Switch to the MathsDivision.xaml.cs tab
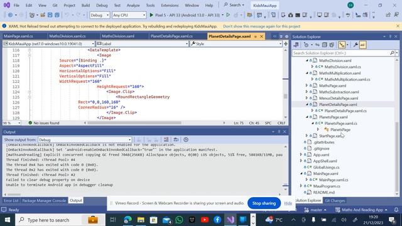Viewport: 402px width, 226px height. click(67, 36)
